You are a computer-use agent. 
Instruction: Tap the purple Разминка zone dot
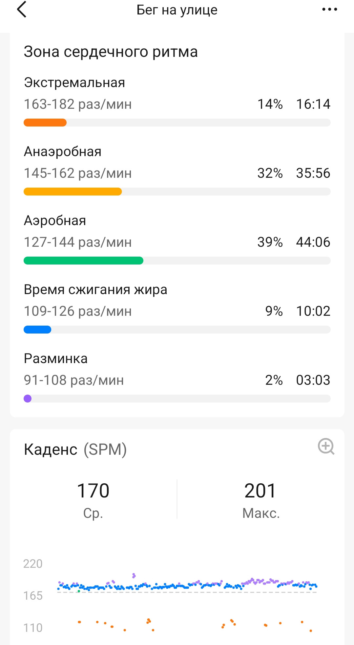tap(28, 399)
